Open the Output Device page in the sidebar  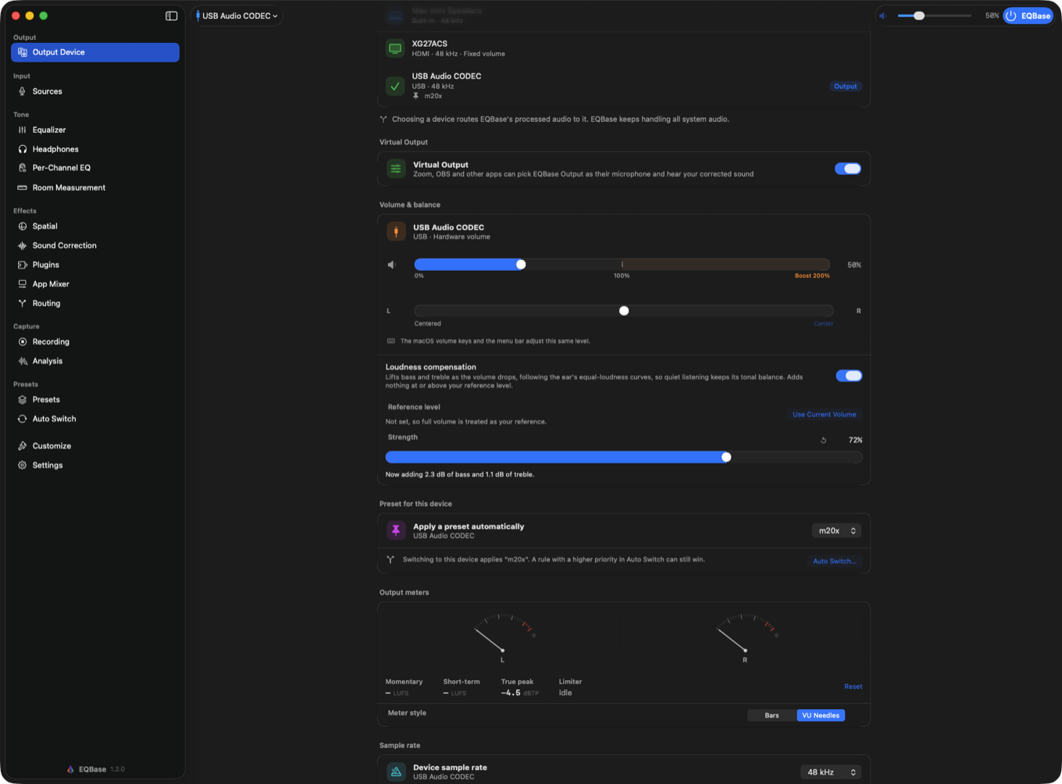(95, 52)
